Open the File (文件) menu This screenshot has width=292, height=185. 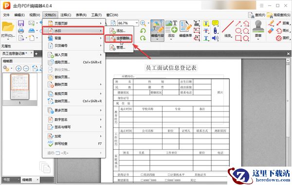(6, 15)
